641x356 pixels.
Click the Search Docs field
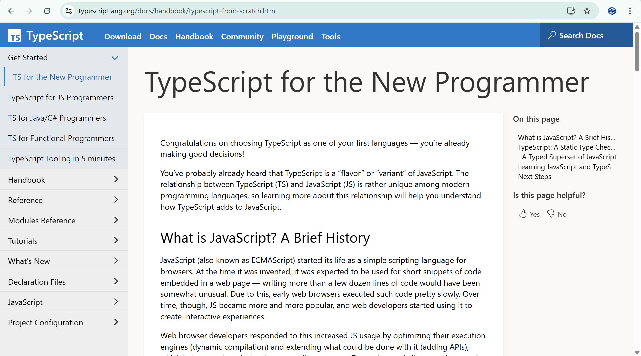[586, 35]
